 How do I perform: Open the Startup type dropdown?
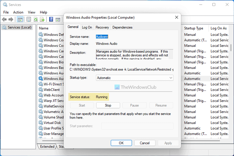pos(135,78)
